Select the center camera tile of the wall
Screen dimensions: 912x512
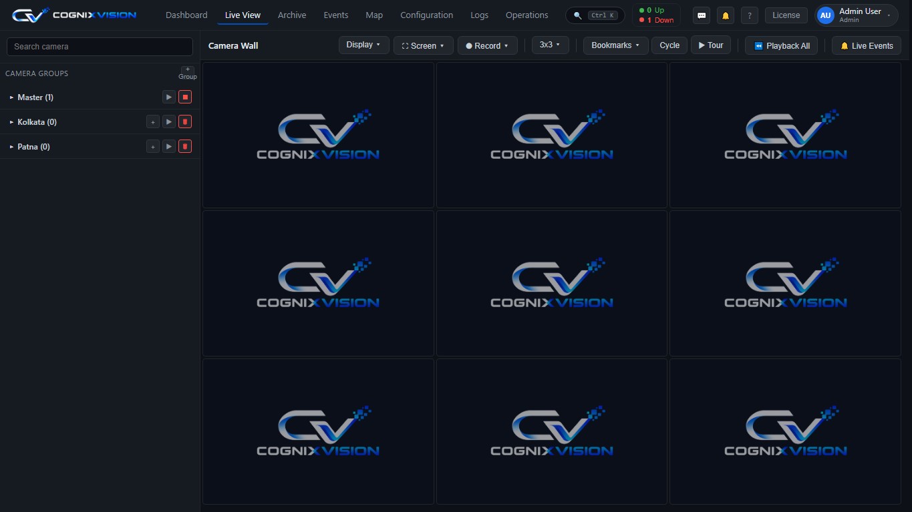(552, 283)
